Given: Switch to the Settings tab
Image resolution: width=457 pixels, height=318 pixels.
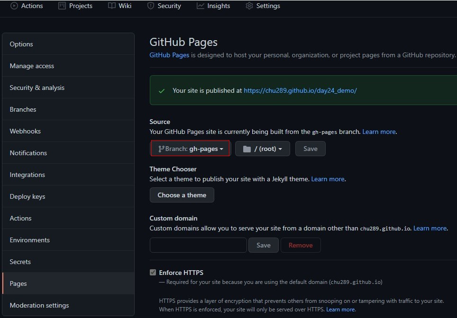Looking at the screenshot, I should click(263, 6).
